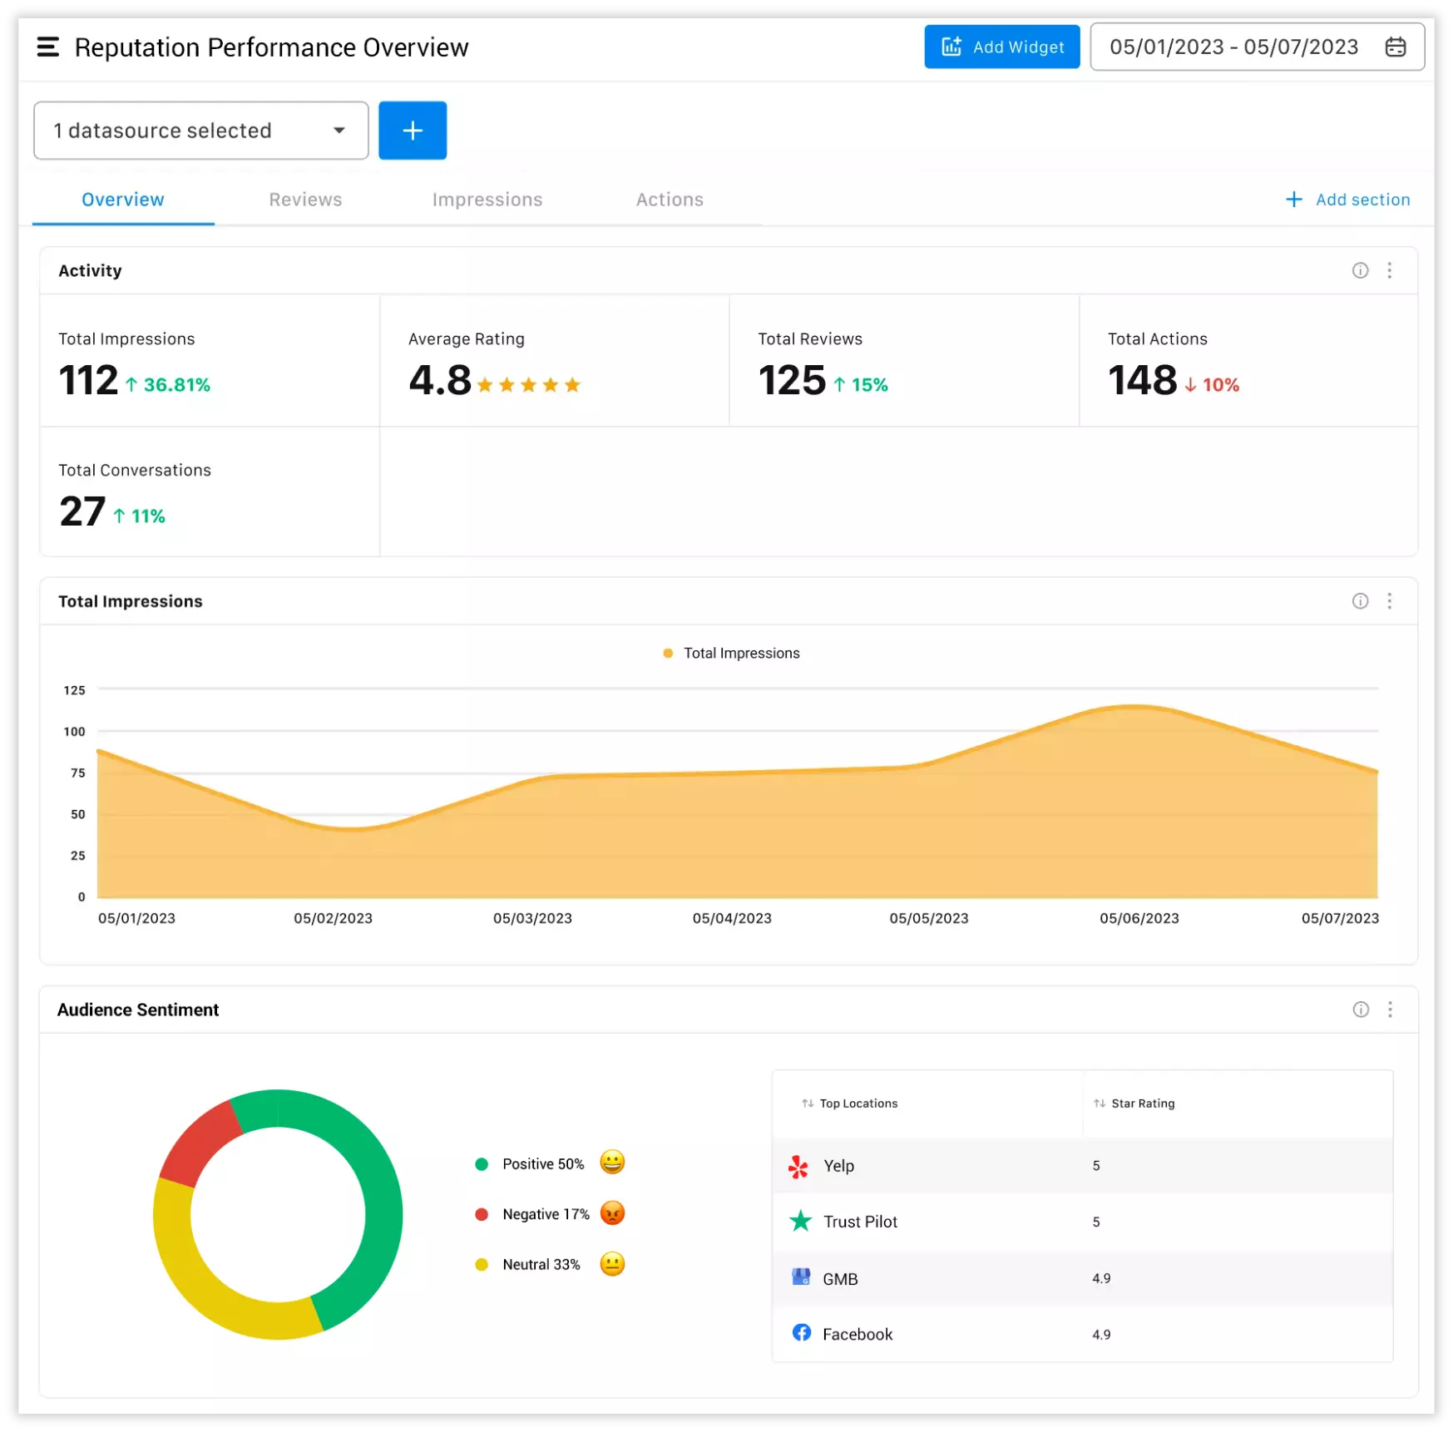Image resolution: width=1453 pixels, height=1432 pixels.
Task: Open Activity widget info icon
Action: (x=1360, y=270)
